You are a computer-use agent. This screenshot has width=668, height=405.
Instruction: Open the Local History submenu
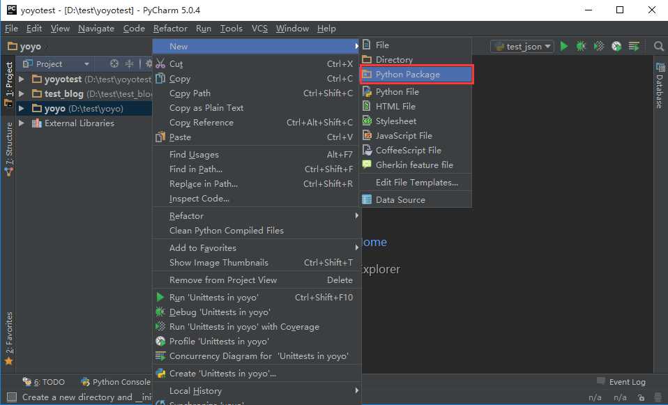257,390
